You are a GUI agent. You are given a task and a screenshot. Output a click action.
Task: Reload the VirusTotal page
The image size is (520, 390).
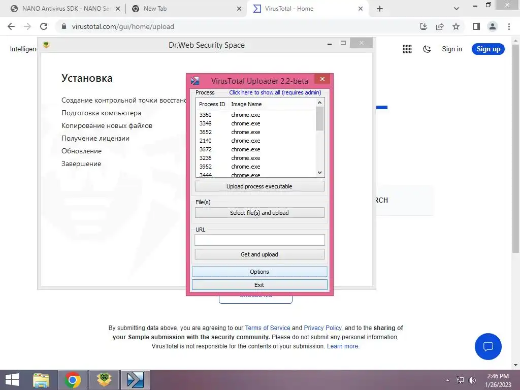(44, 26)
